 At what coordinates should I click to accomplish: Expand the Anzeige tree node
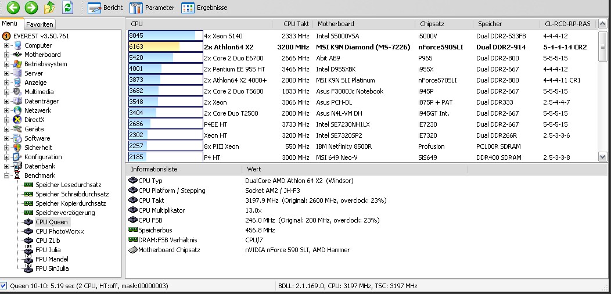[6, 83]
